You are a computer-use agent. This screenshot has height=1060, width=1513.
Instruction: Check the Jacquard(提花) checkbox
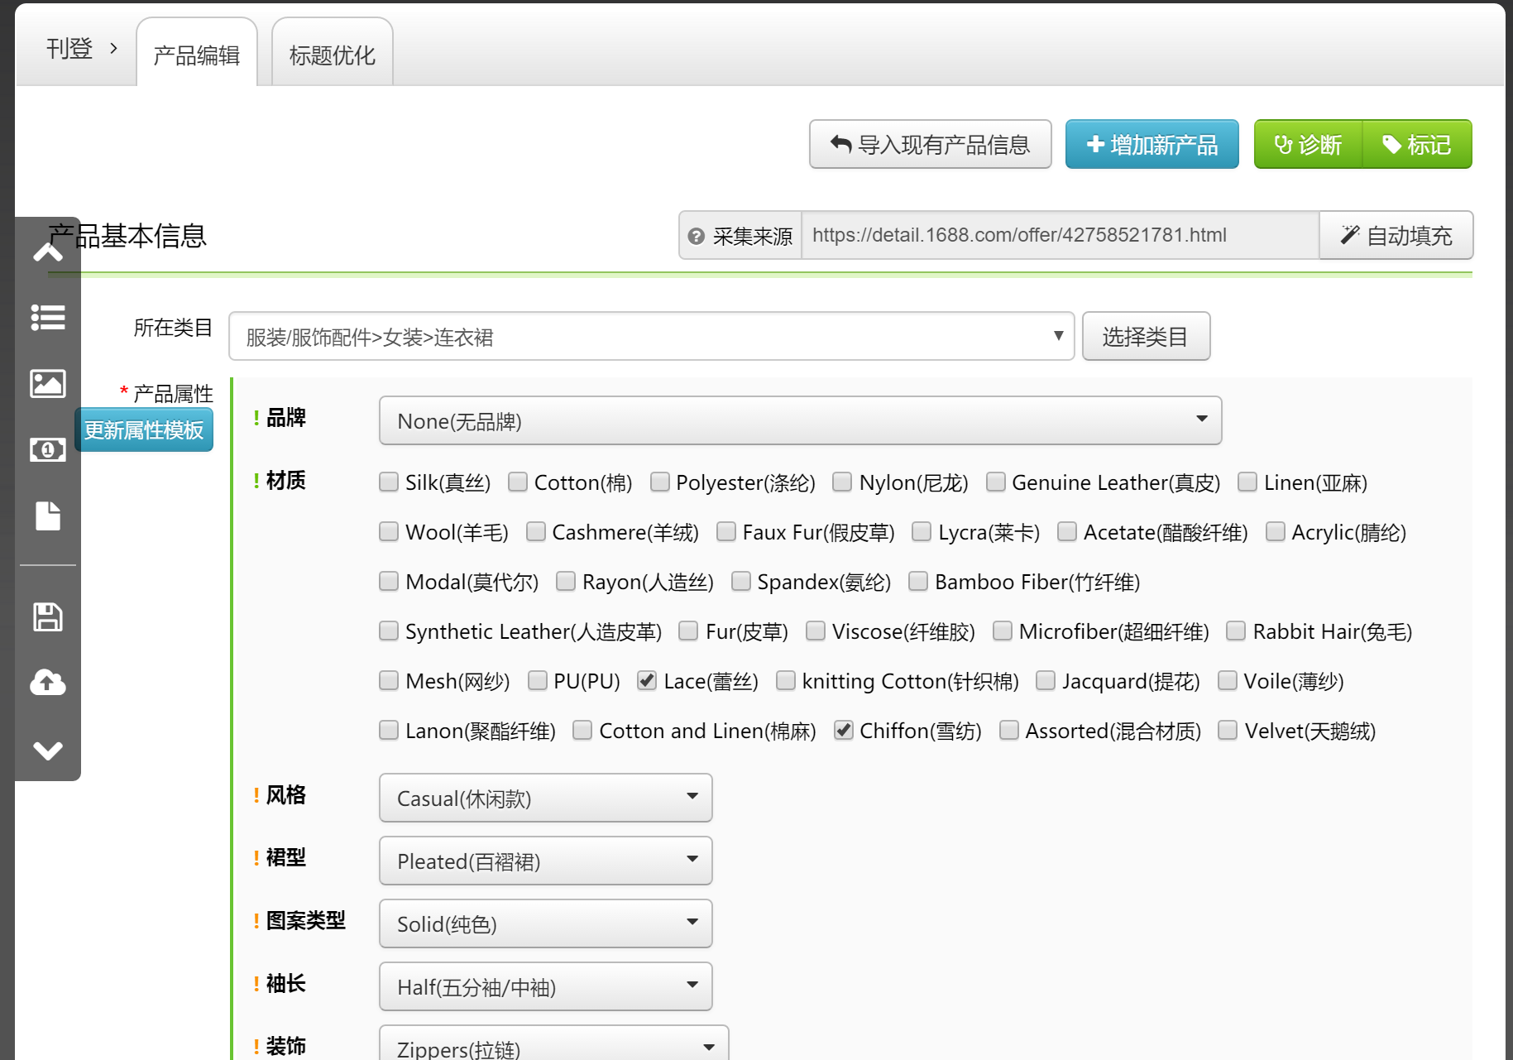[x=1046, y=680]
